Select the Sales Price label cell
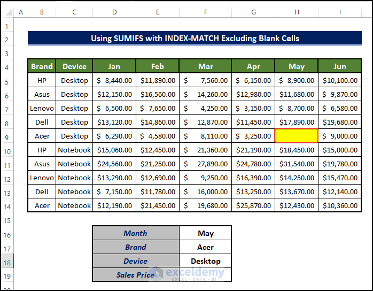373x291 pixels. point(136,275)
